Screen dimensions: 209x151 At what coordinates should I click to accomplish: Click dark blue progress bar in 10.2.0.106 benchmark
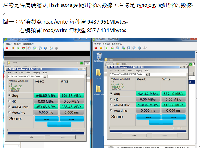pos(148,132)
